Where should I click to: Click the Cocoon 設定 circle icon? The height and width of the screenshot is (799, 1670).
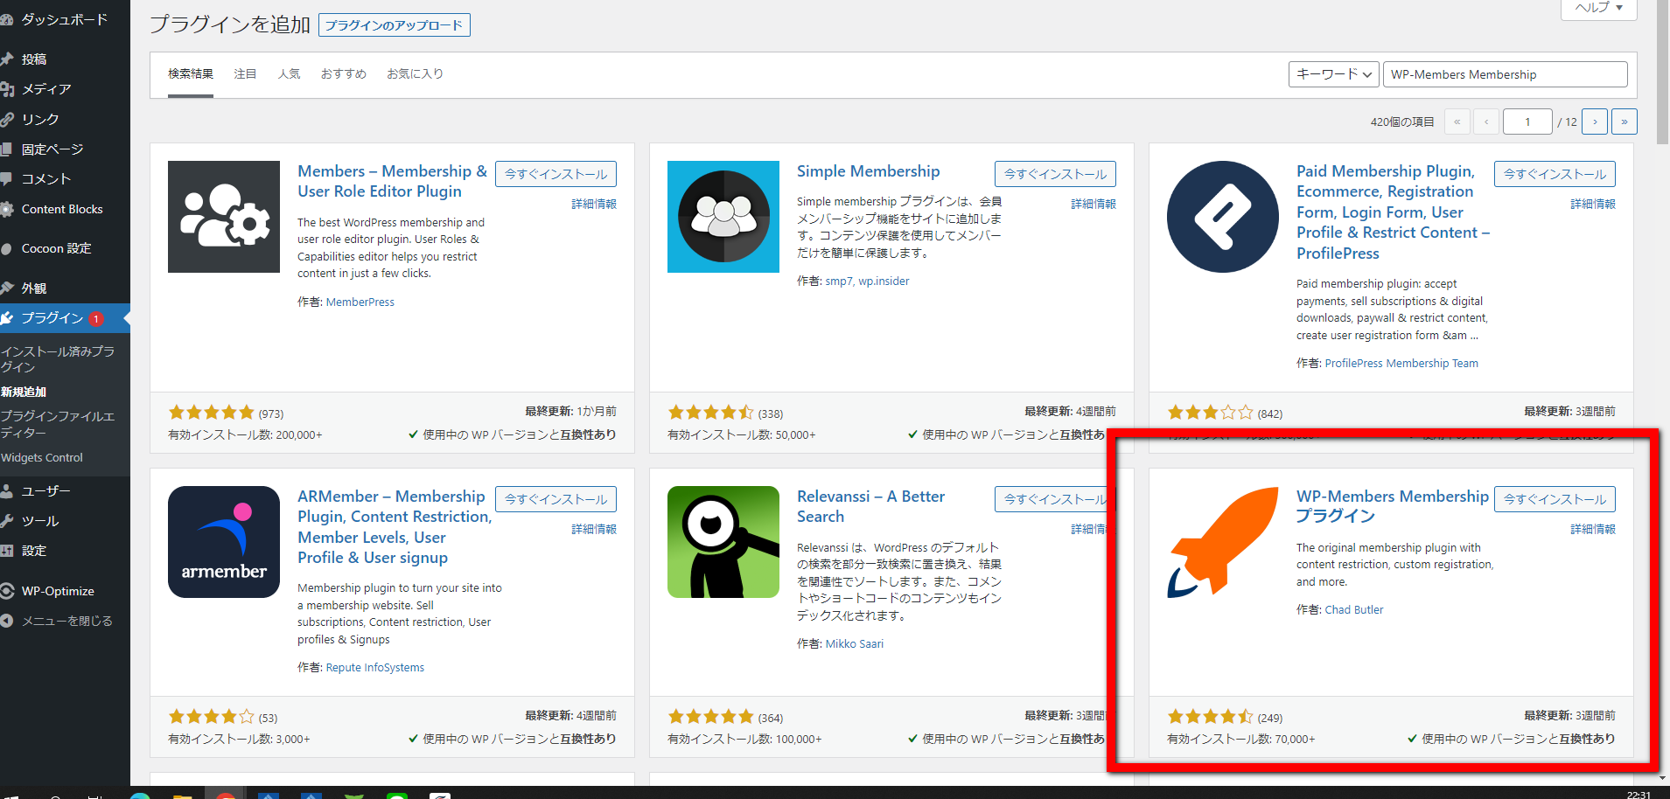(x=6, y=248)
